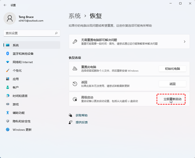This screenshot has height=158, width=195.
Task: Click the wrench troubleshoot icon
Action: pyautogui.click(x=75, y=41)
